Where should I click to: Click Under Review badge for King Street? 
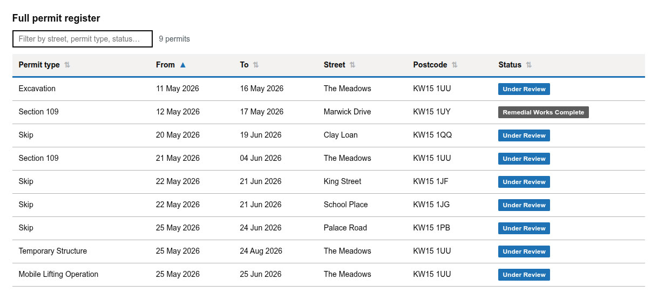click(524, 182)
